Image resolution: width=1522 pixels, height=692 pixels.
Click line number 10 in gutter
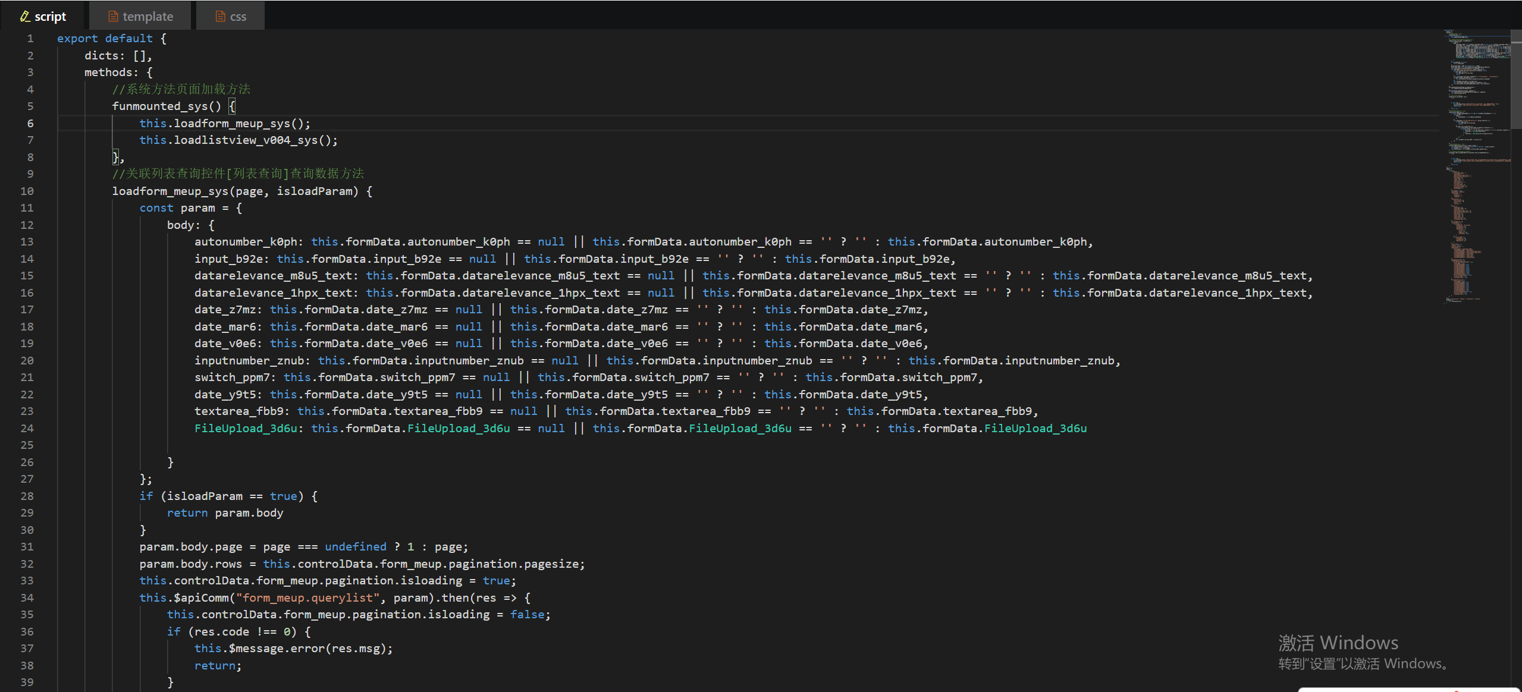(x=27, y=191)
